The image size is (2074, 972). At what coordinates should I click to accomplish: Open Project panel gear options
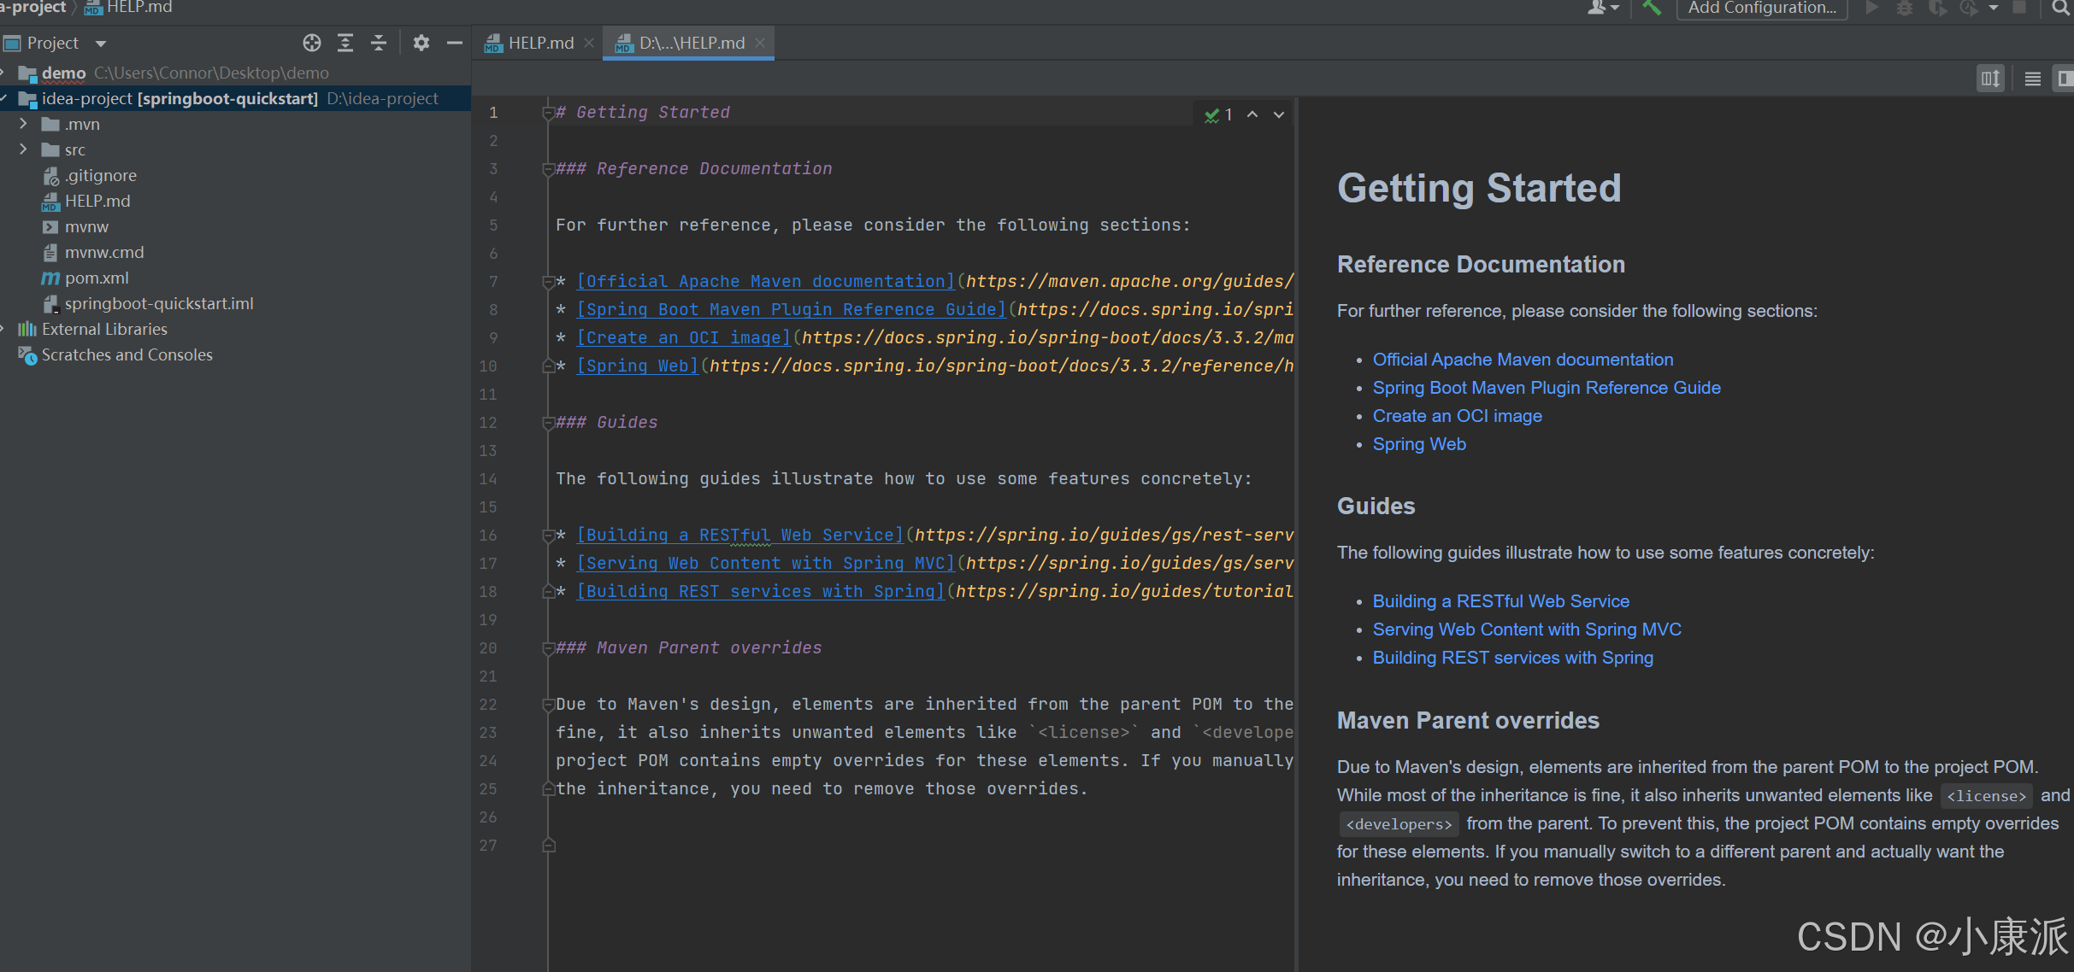[x=421, y=43]
